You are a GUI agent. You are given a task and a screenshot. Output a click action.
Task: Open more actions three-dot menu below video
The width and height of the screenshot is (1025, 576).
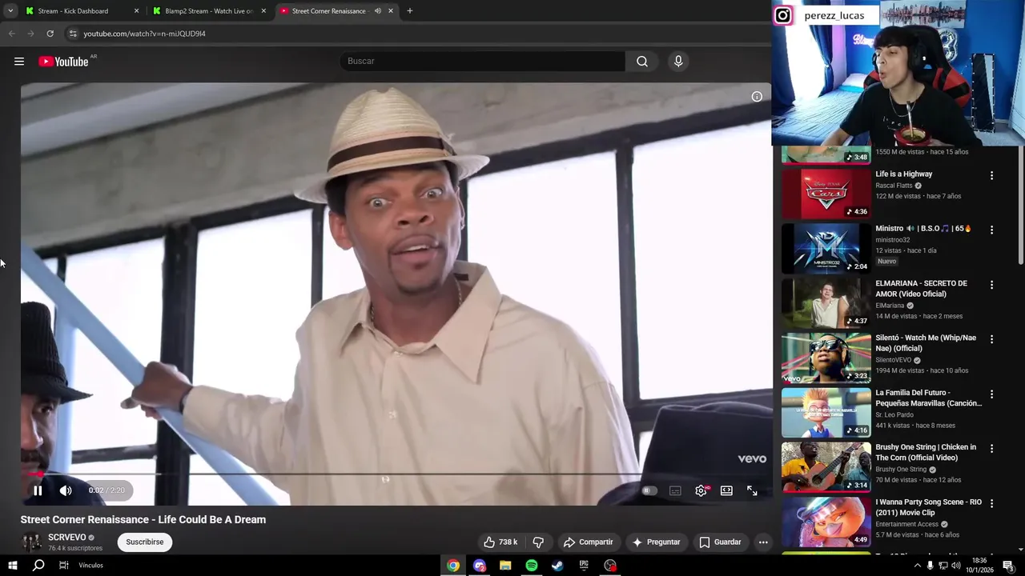pyautogui.click(x=763, y=542)
